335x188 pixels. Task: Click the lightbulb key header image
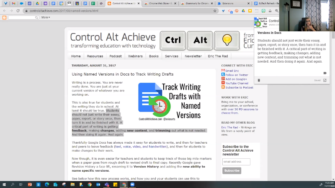(x=227, y=41)
